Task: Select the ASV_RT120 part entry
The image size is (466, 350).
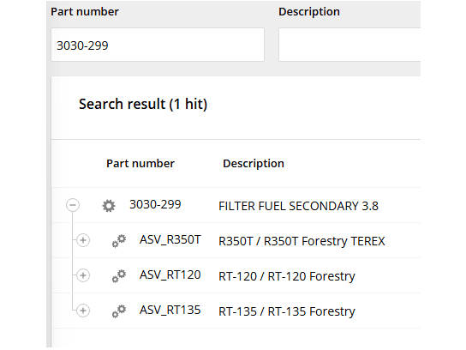Action: (x=170, y=275)
